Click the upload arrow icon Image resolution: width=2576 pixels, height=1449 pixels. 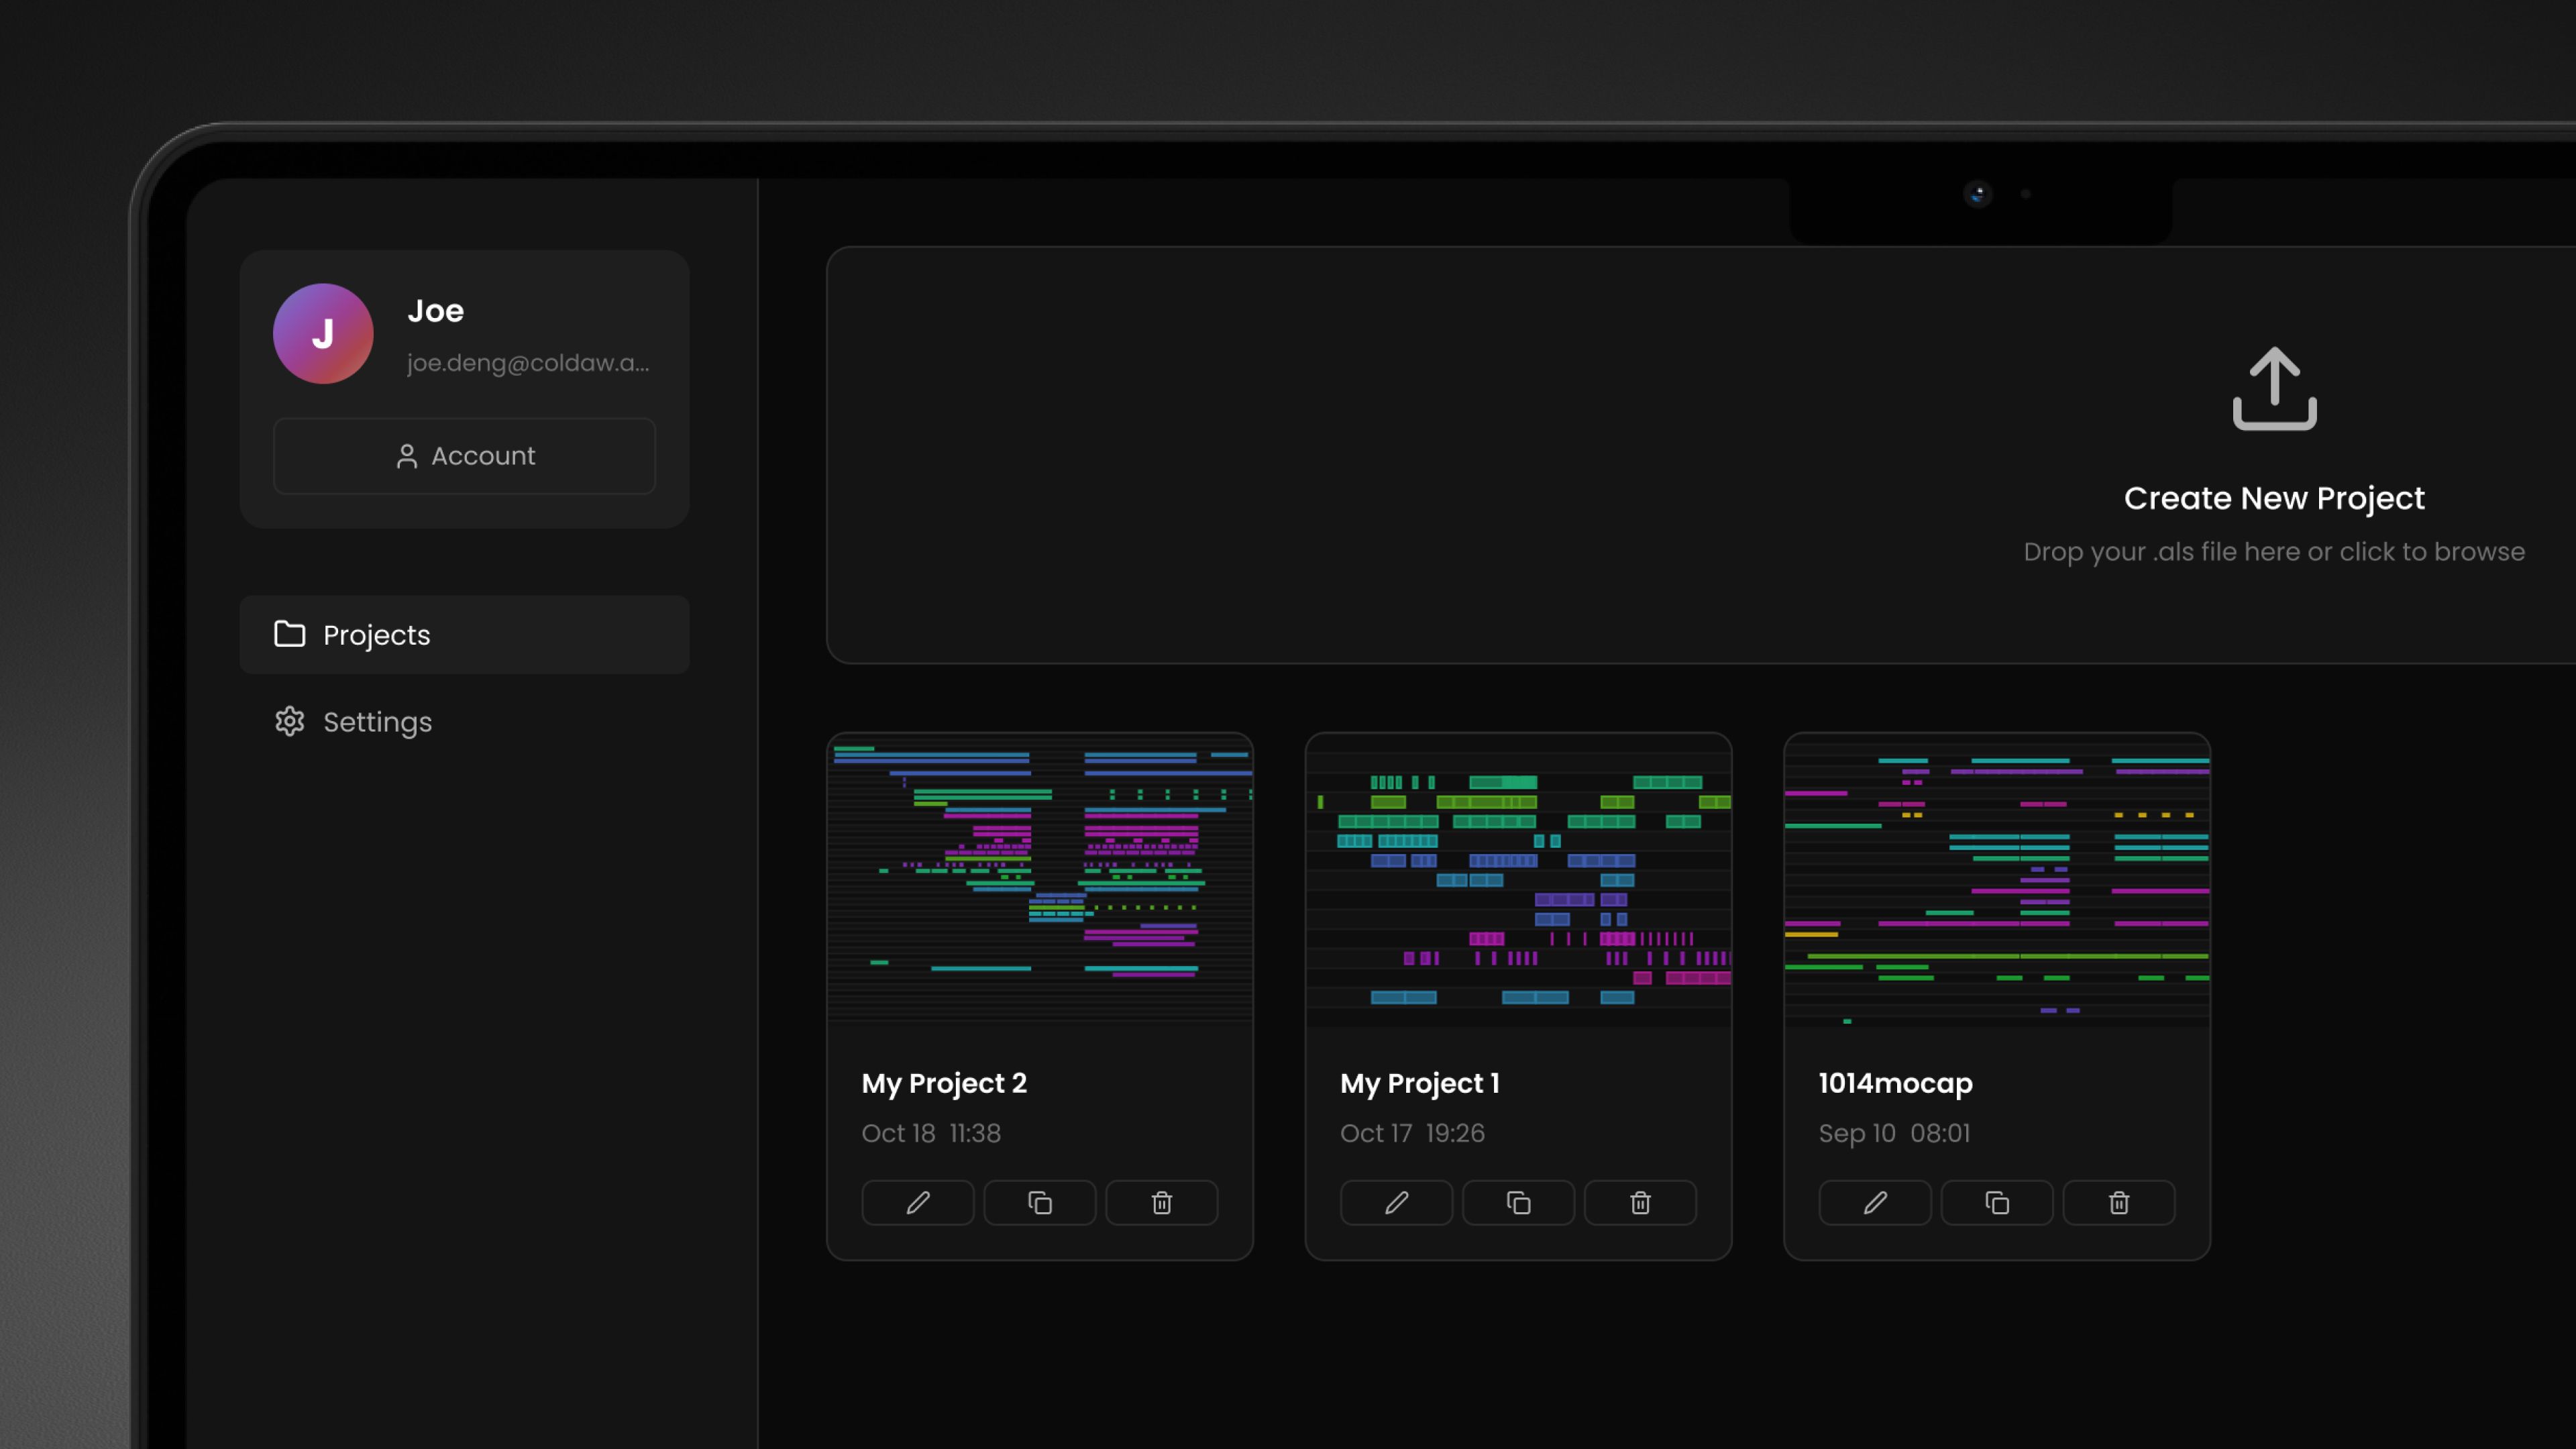coord(2274,388)
